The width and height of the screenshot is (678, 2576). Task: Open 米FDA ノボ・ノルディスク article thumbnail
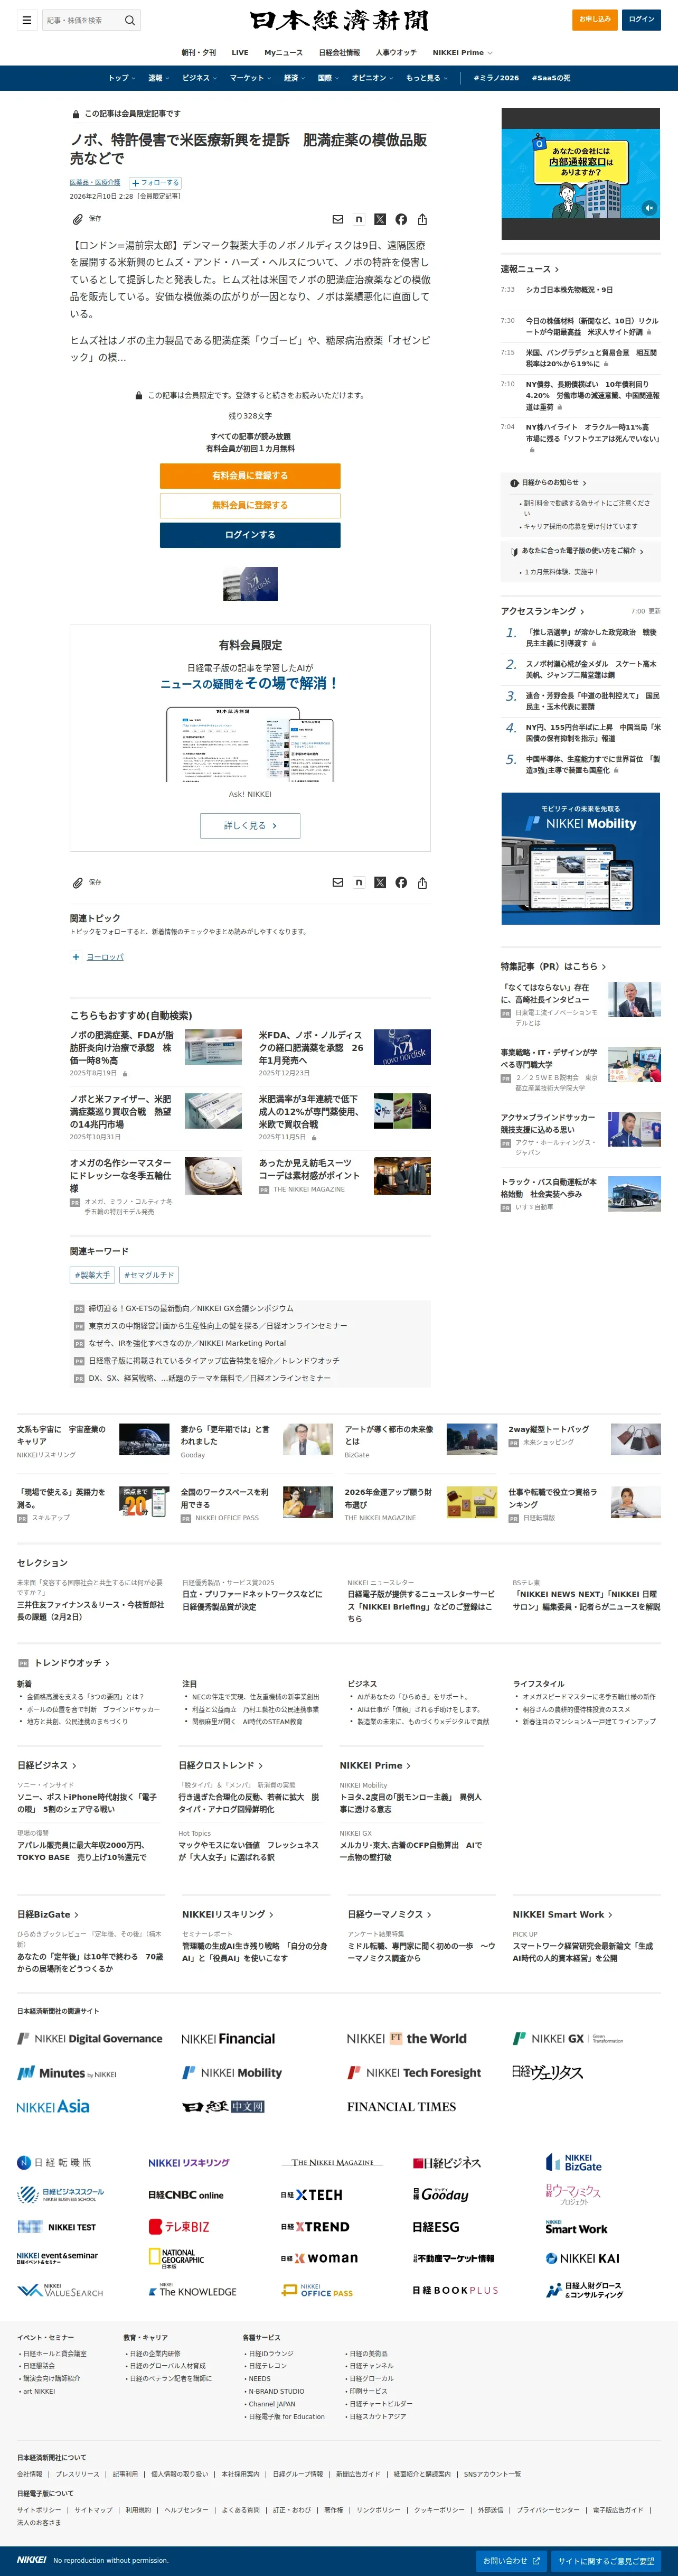click(x=402, y=1047)
